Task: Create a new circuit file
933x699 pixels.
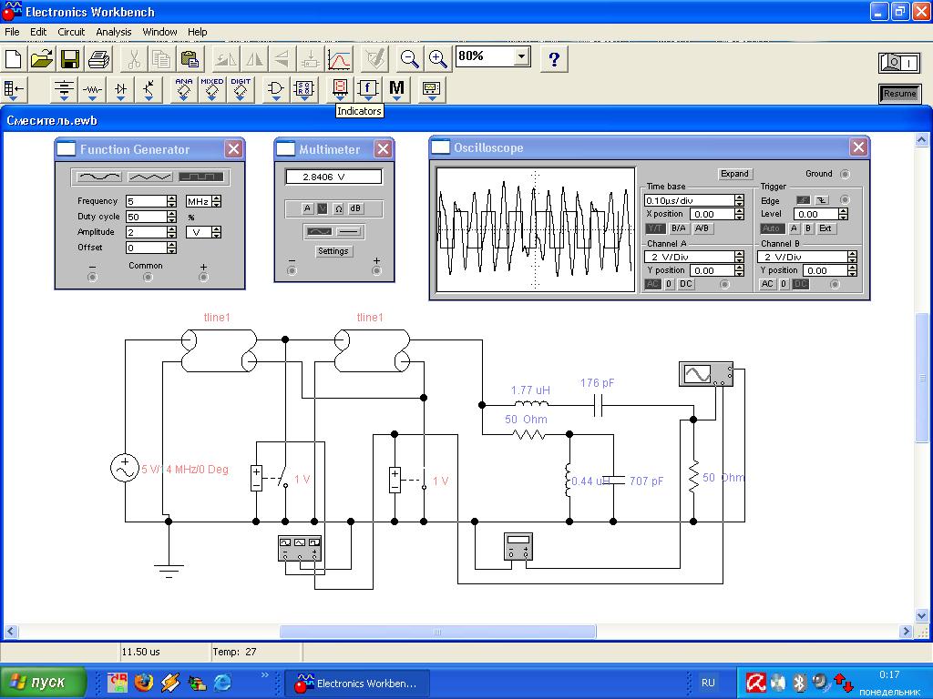Action: 13,59
